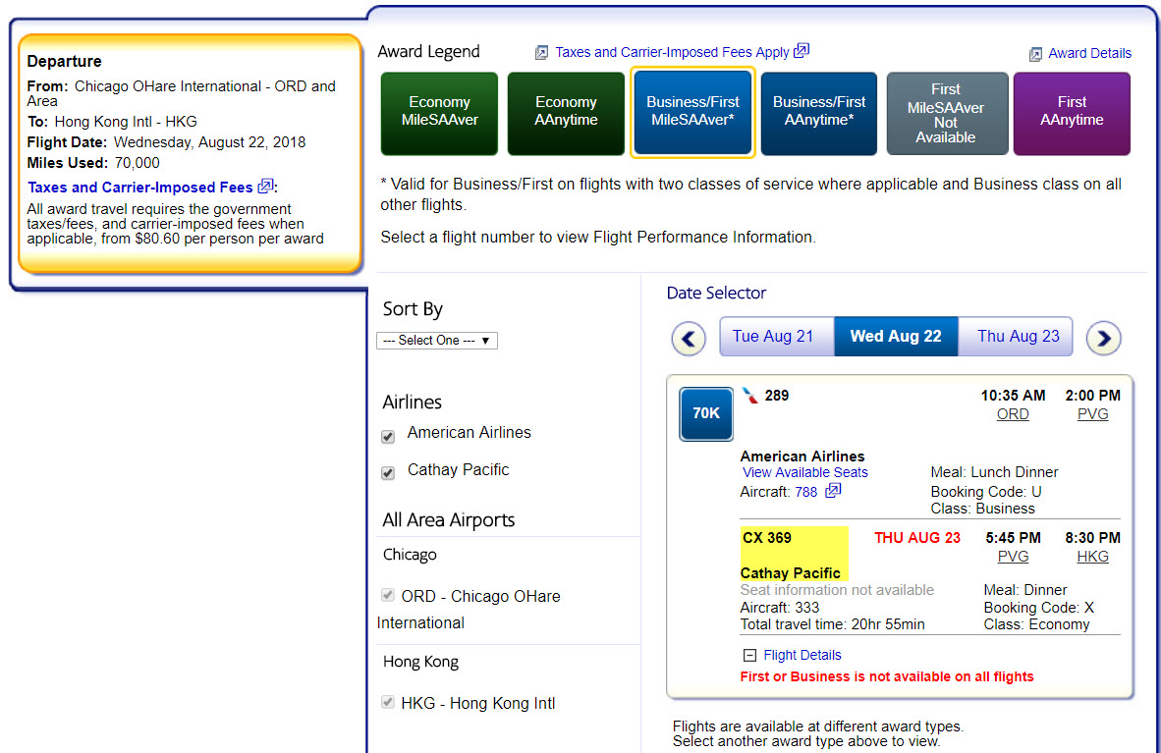Click Cathay Pacific highlighted airline name

coord(790,573)
